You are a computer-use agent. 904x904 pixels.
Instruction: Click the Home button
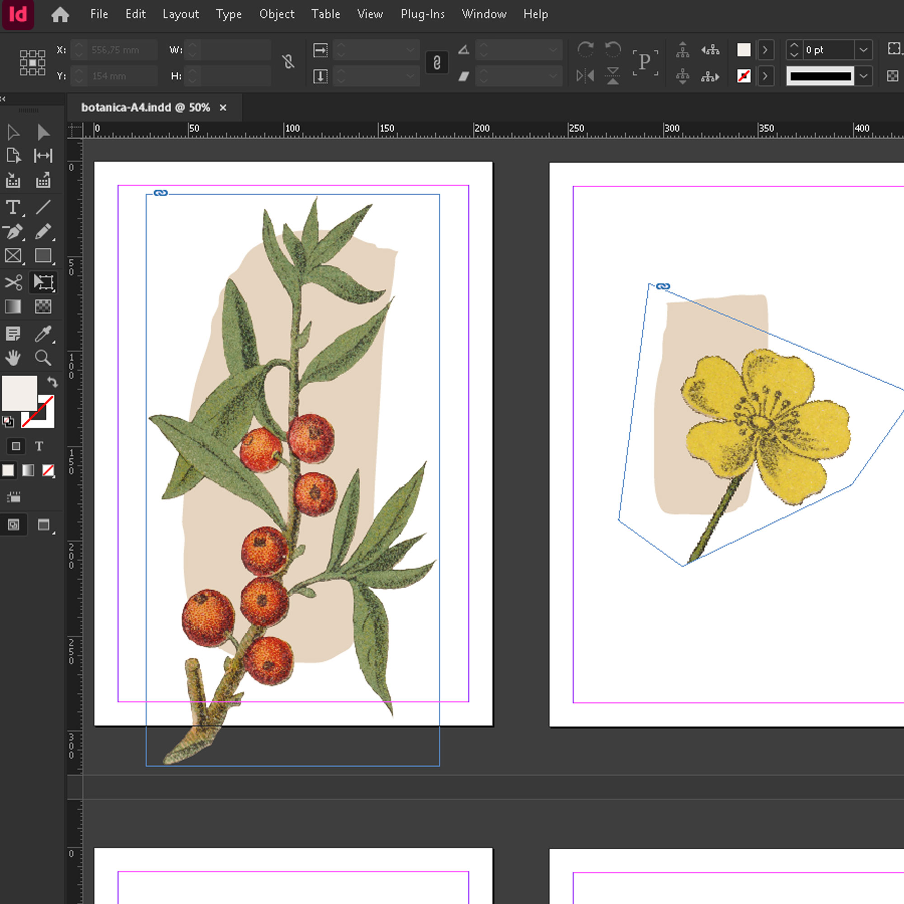point(60,14)
